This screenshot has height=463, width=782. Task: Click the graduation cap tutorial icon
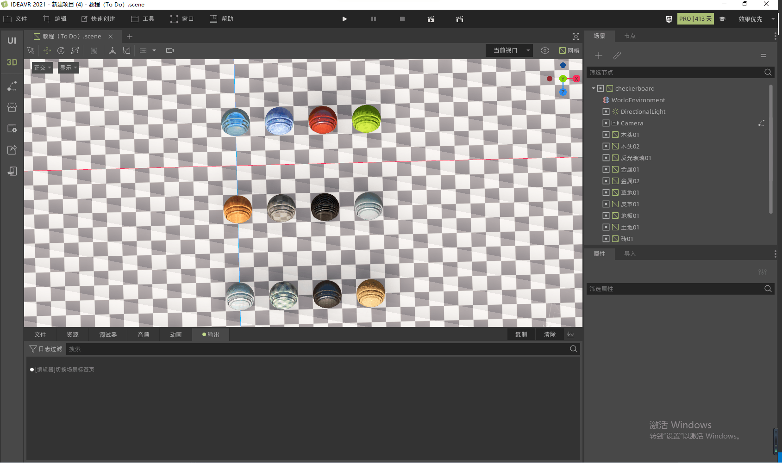click(x=722, y=19)
